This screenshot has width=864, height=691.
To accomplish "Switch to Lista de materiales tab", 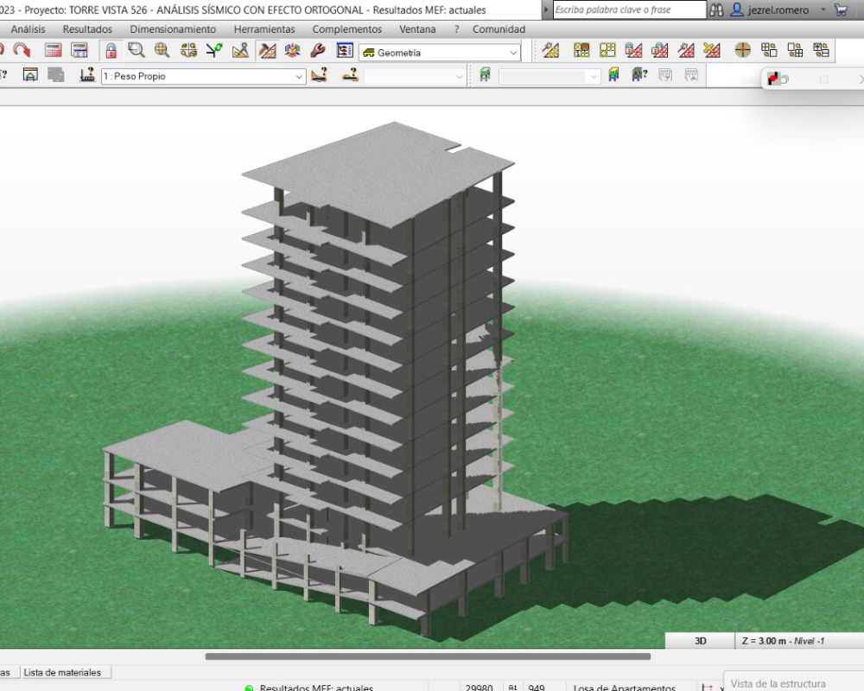I will click(x=62, y=672).
